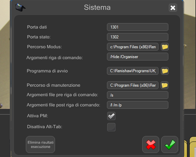The height and width of the screenshot is (157, 196).
Task: Confirm settings with green checkmark
Action: point(170,145)
